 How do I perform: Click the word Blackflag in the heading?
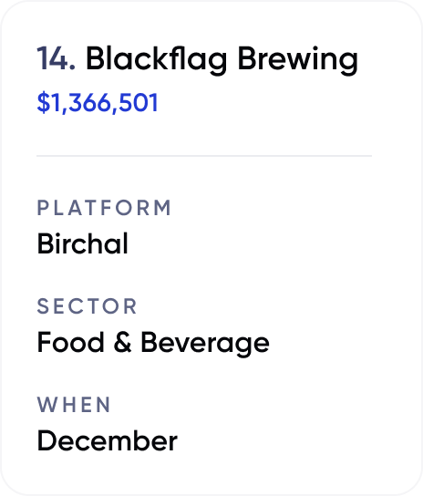pyautogui.click(x=157, y=59)
